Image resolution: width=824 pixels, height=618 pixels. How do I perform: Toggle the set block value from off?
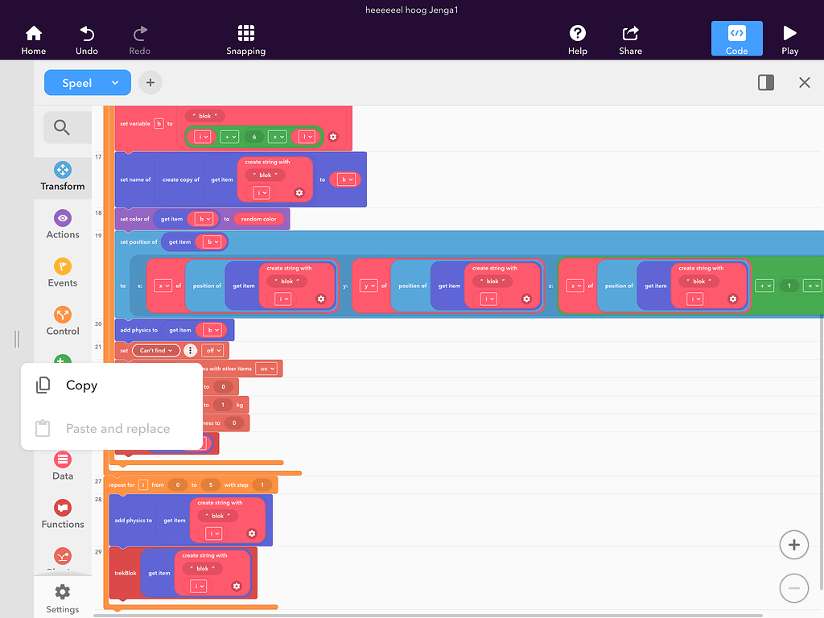pos(212,350)
